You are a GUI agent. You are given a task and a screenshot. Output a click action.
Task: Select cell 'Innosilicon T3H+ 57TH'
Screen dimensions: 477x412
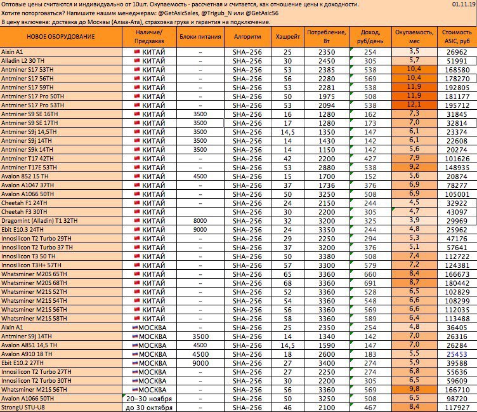61,265
